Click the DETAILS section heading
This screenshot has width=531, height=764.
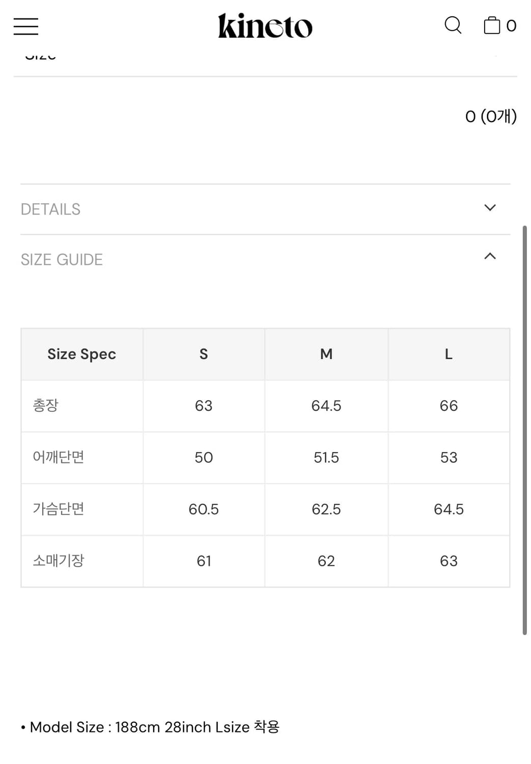(x=50, y=209)
